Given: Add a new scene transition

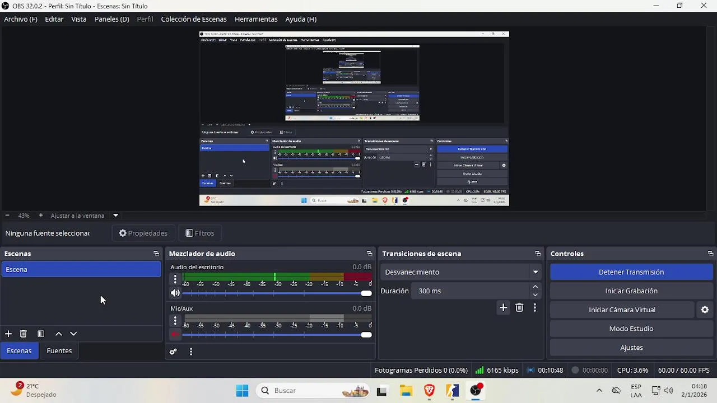Looking at the screenshot, I should (x=503, y=307).
